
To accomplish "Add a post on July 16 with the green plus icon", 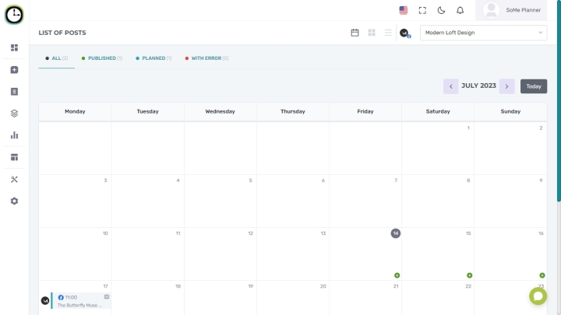I will tap(542, 275).
